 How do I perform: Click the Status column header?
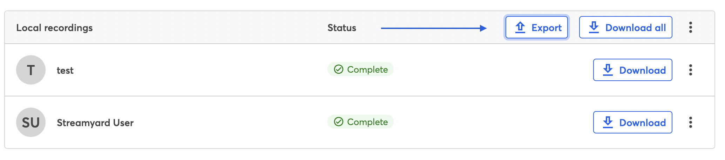pos(342,28)
